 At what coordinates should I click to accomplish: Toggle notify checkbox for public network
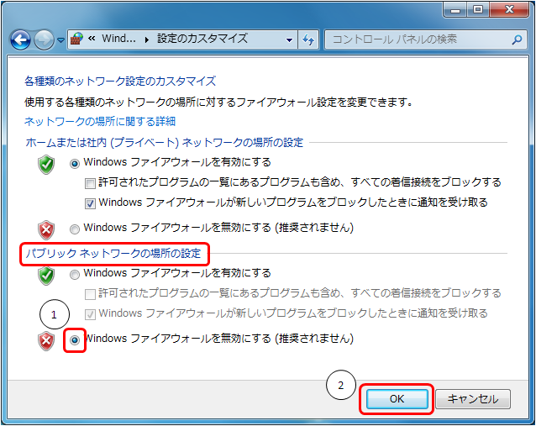pos(90,314)
